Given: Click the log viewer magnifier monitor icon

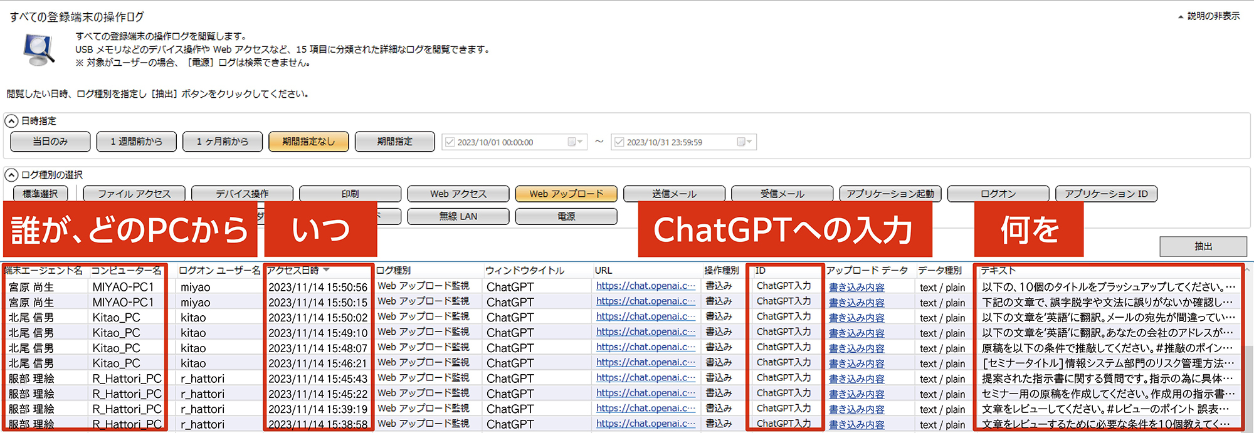Looking at the screenshot, I should [40, 50].
